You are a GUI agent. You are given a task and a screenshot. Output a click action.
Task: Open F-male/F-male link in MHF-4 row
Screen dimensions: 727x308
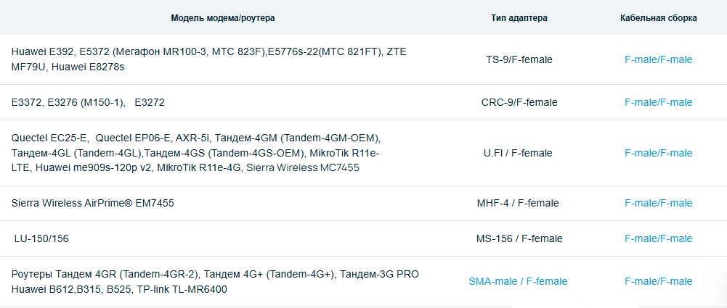pos(658,203)
